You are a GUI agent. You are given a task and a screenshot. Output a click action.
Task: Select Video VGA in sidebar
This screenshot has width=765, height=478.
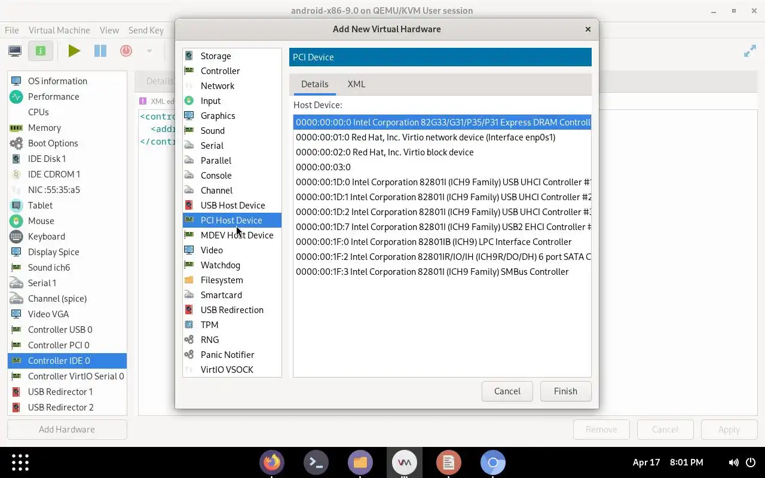click(x=67, y=314)
